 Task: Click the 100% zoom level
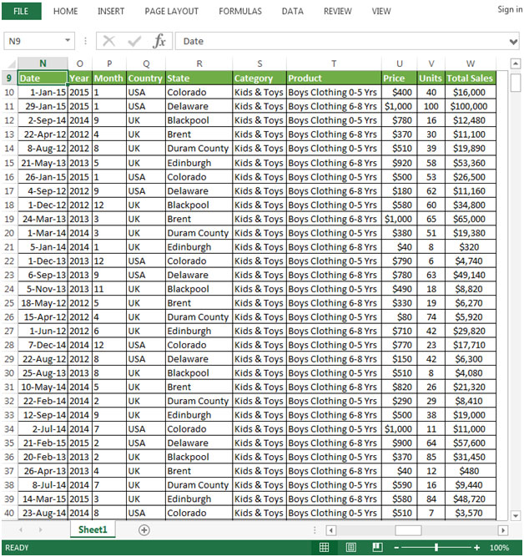pyautogui.click(x=499, y=548)
